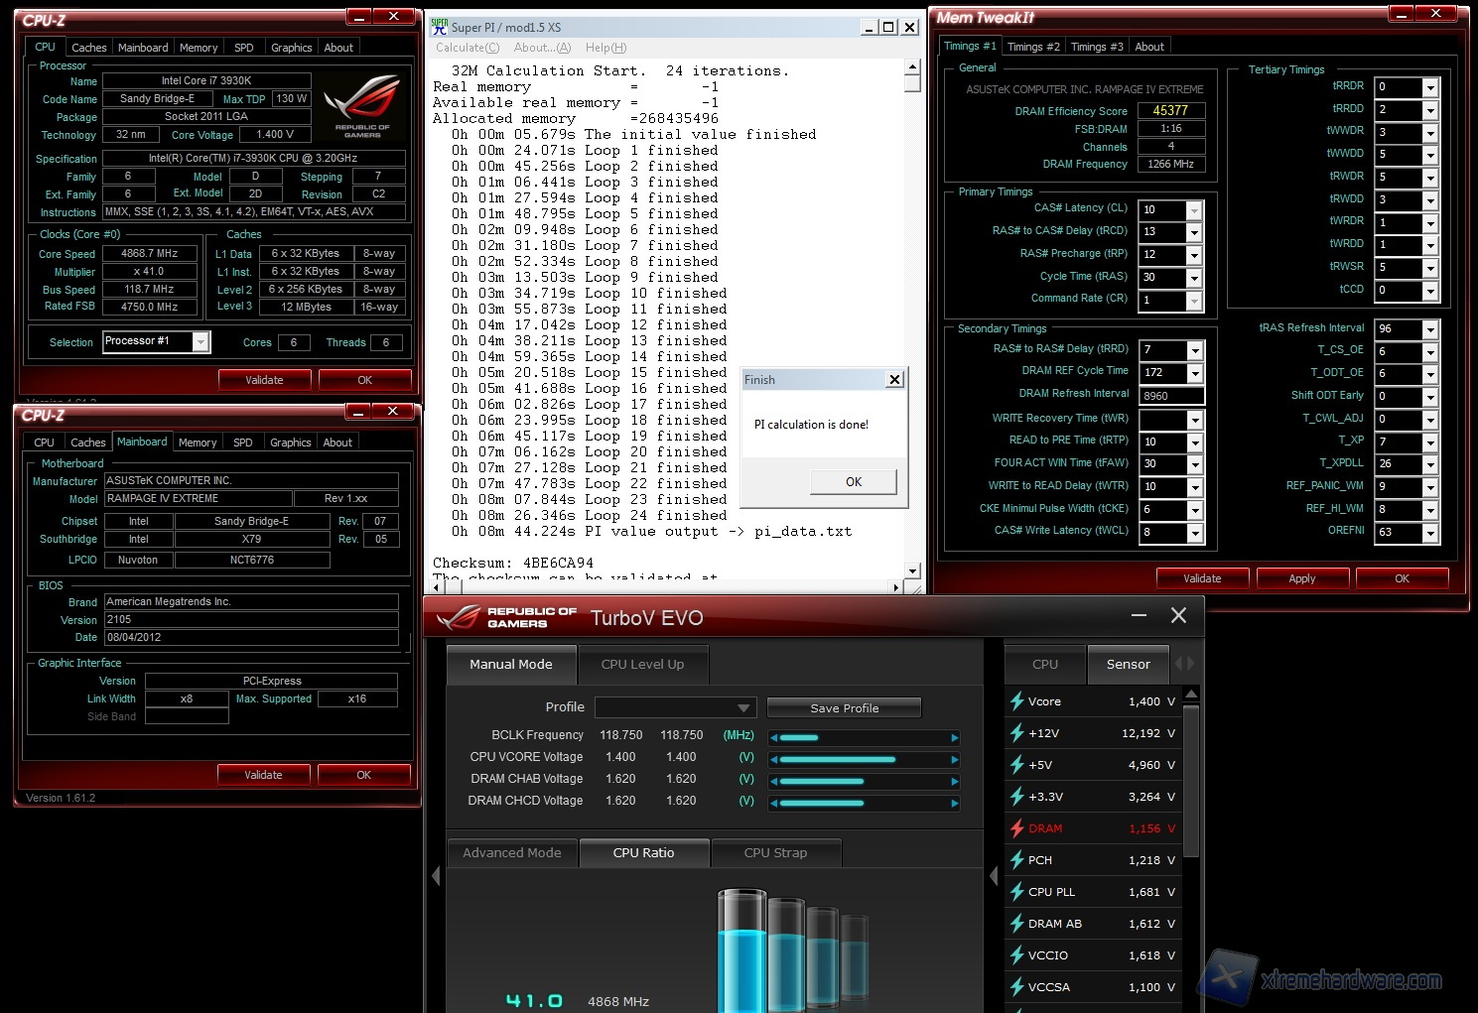Open the Profile dropdown in TurboV EVO
The height and width of the screenshot is (1013, 1478).
tap(742, 708)
